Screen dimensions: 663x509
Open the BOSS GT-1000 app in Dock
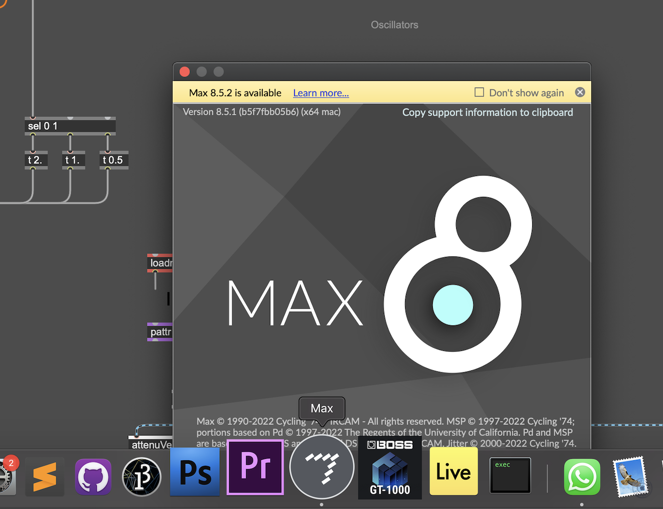click(390, 468)
